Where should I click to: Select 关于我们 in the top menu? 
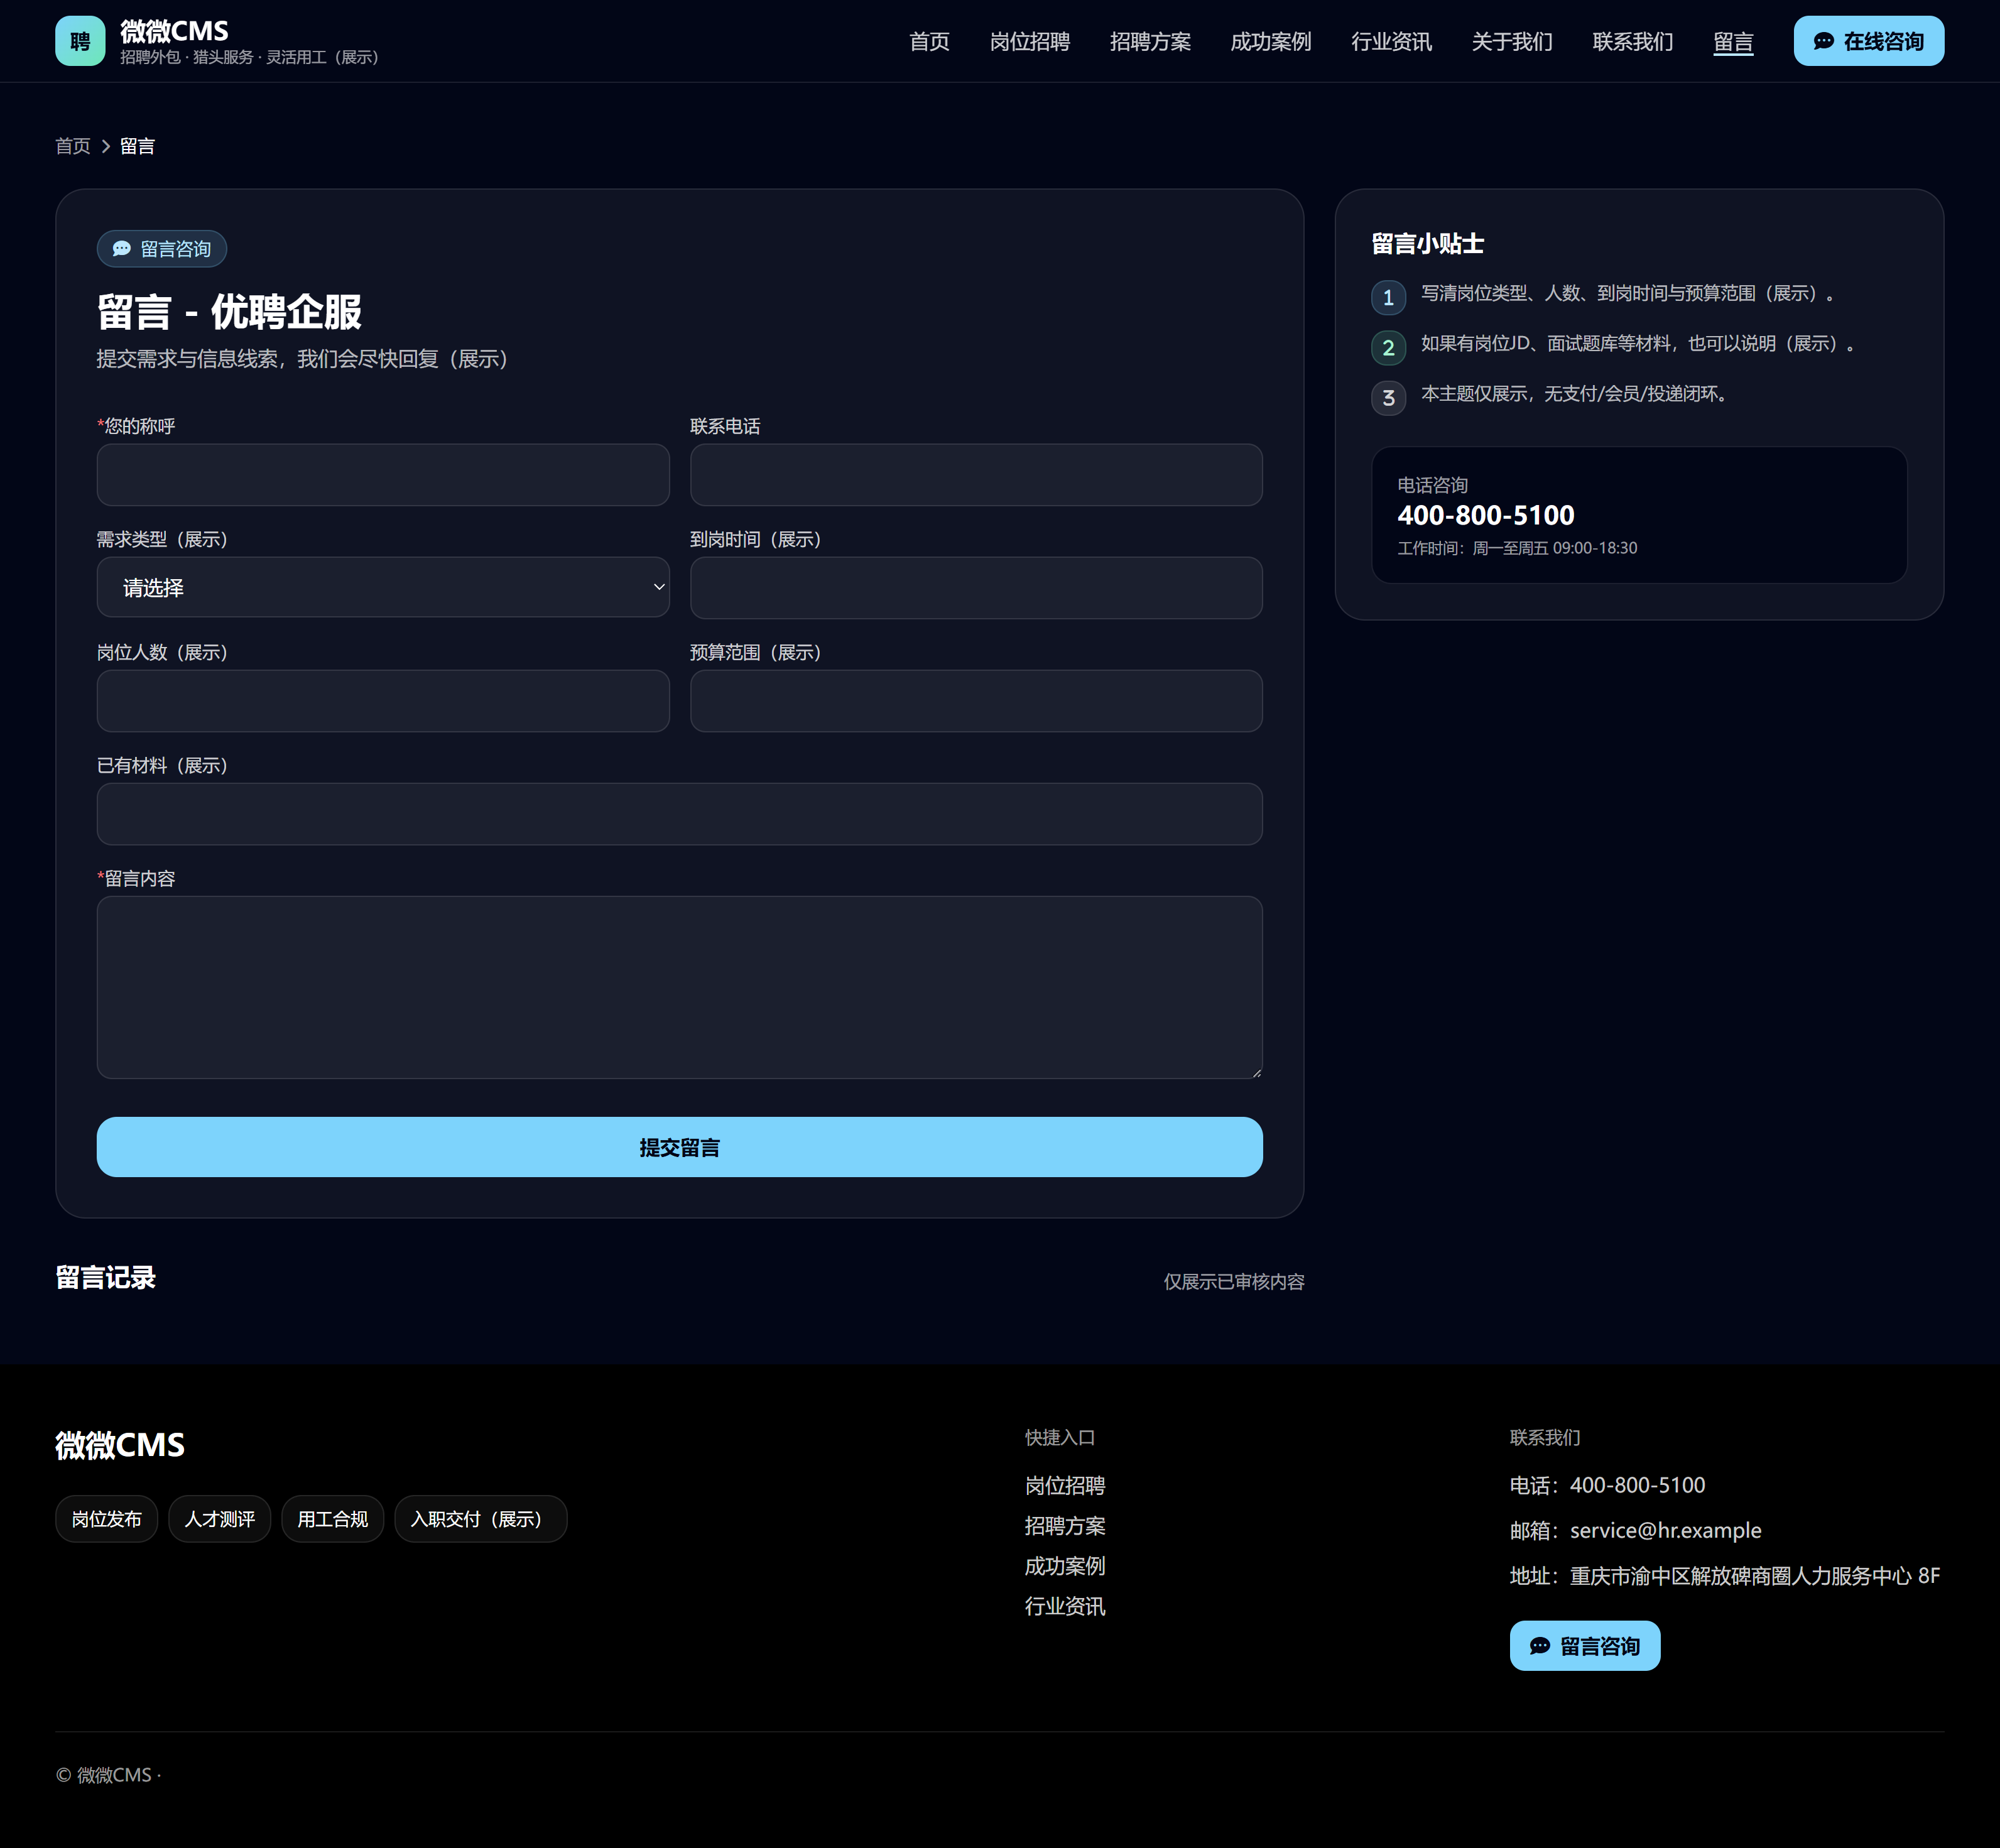1511,42
